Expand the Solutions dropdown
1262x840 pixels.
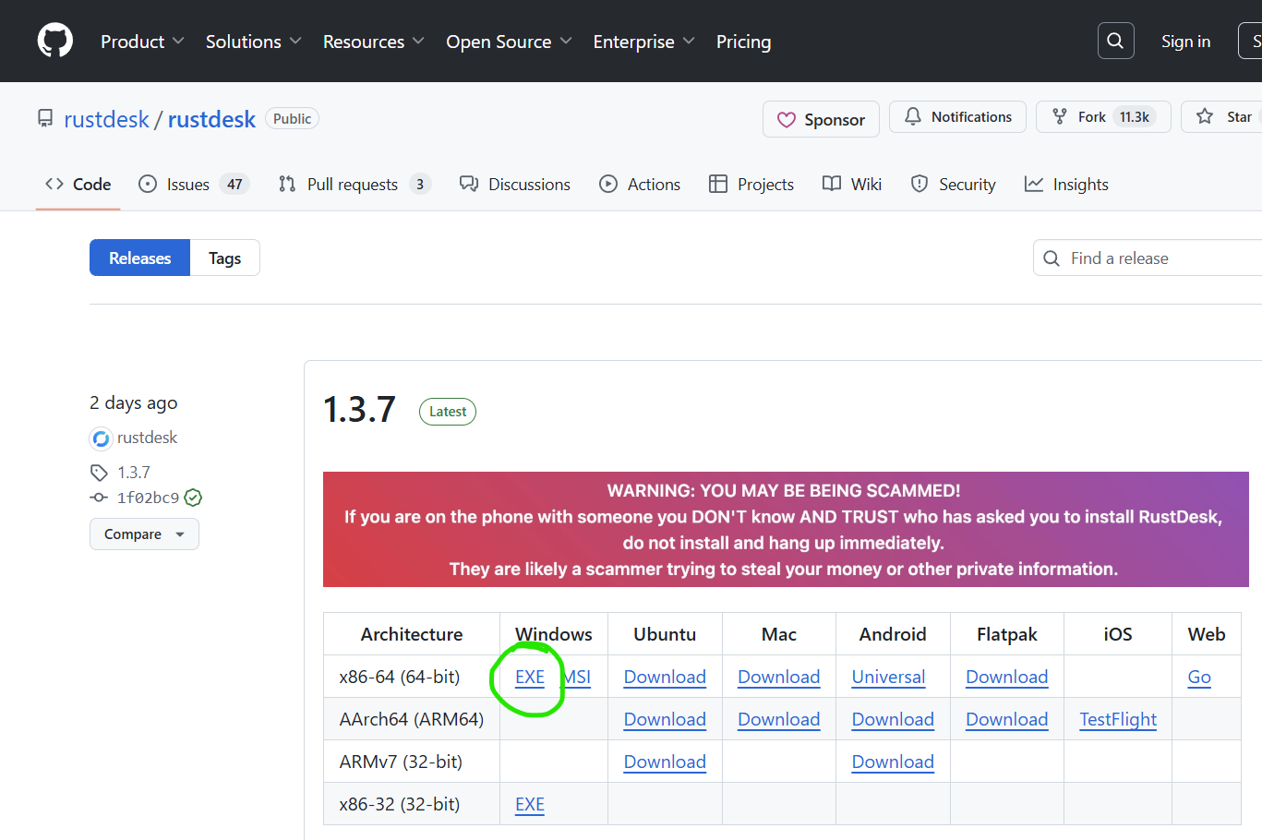[254, 42]
